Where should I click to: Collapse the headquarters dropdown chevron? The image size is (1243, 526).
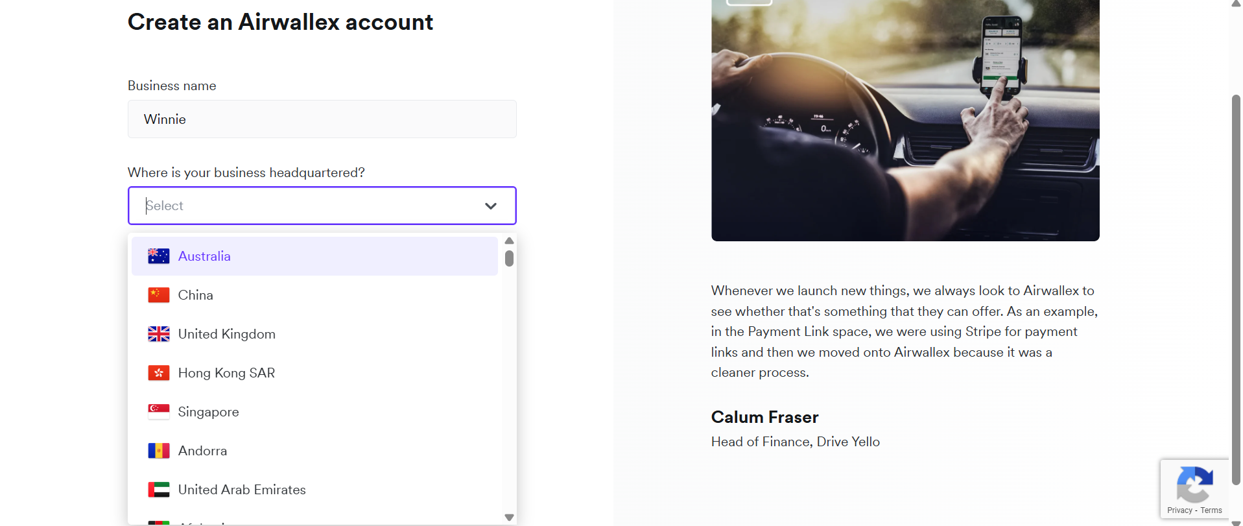click(x=491, y=206)
